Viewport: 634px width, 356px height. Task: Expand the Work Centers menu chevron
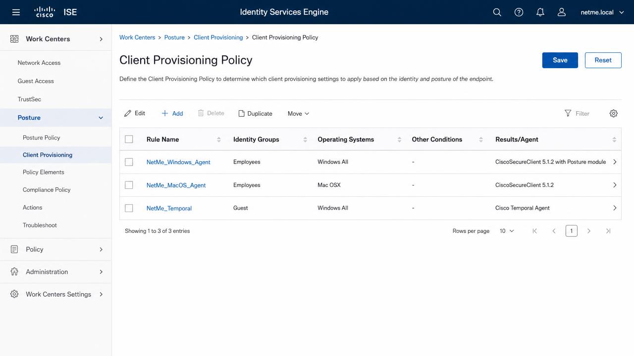(x=101, y=39)
